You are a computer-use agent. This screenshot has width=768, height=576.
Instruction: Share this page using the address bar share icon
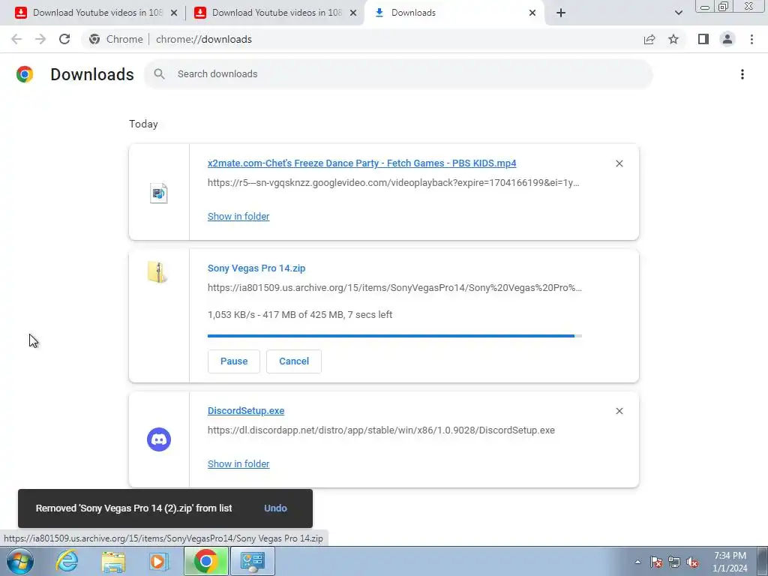[649, 39]
